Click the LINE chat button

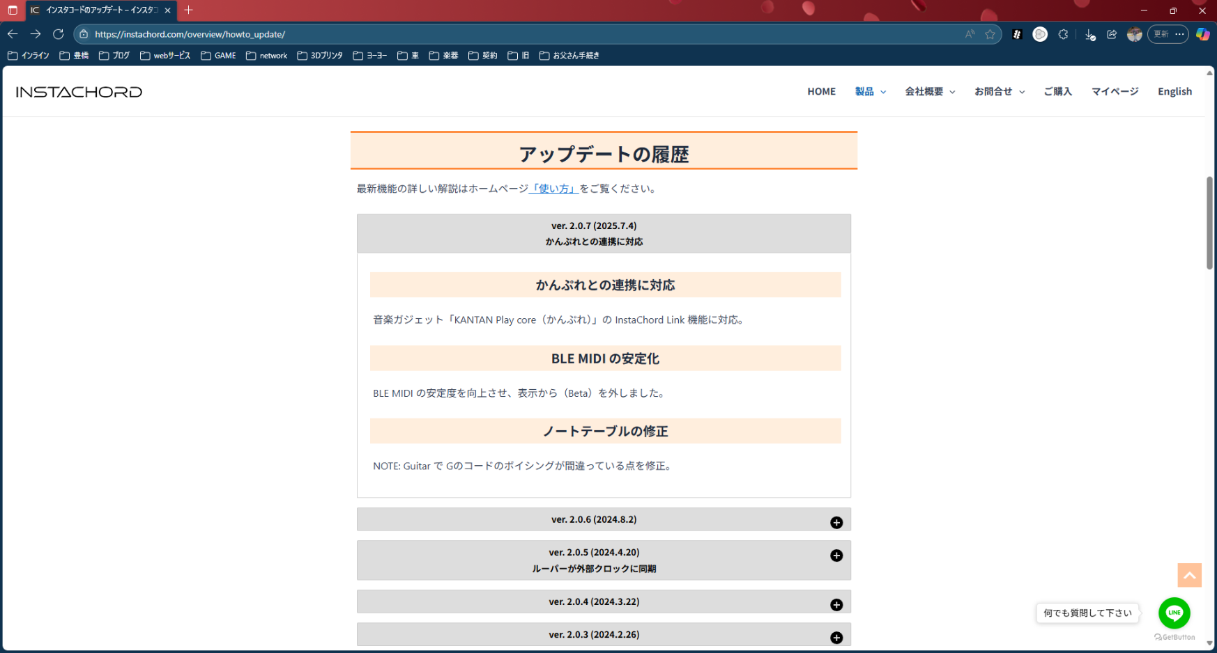tap(1174, 613)
